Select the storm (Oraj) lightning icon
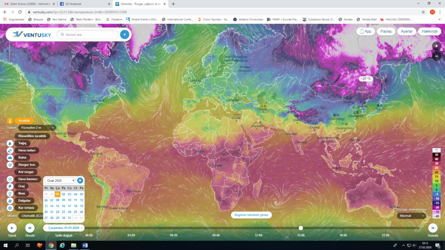 click(10, 186)
